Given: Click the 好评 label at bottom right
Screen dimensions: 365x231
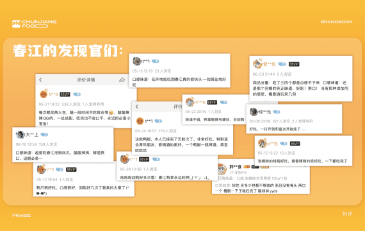Looking at the screenshot, I should [348, 214].
